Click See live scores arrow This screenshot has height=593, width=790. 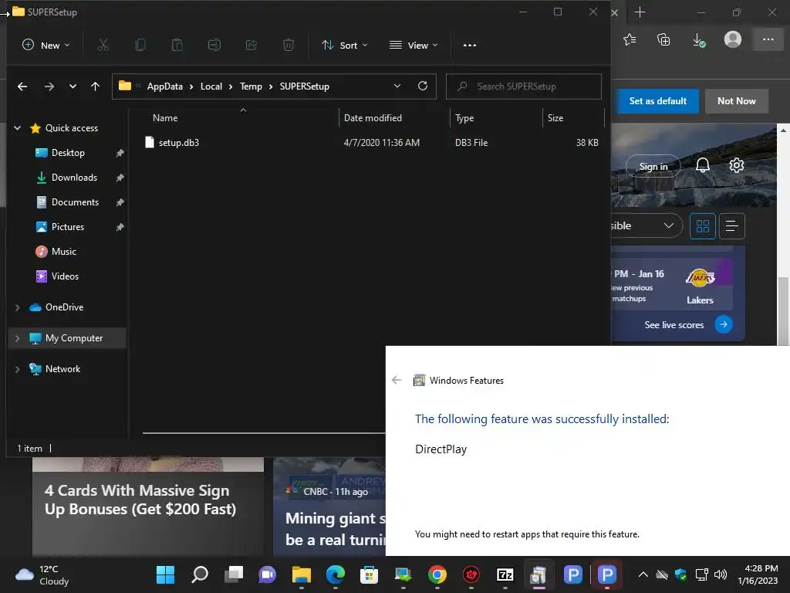(x=723, y=324)
